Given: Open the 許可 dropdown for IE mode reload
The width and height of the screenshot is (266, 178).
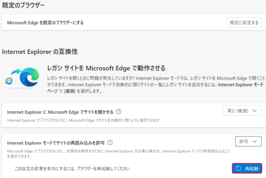Looking at the screenshot, I should [249, 141].
